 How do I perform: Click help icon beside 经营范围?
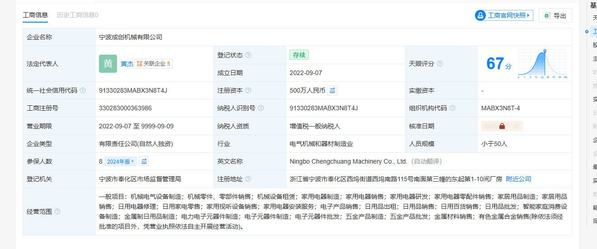click(x=57, y=211)
